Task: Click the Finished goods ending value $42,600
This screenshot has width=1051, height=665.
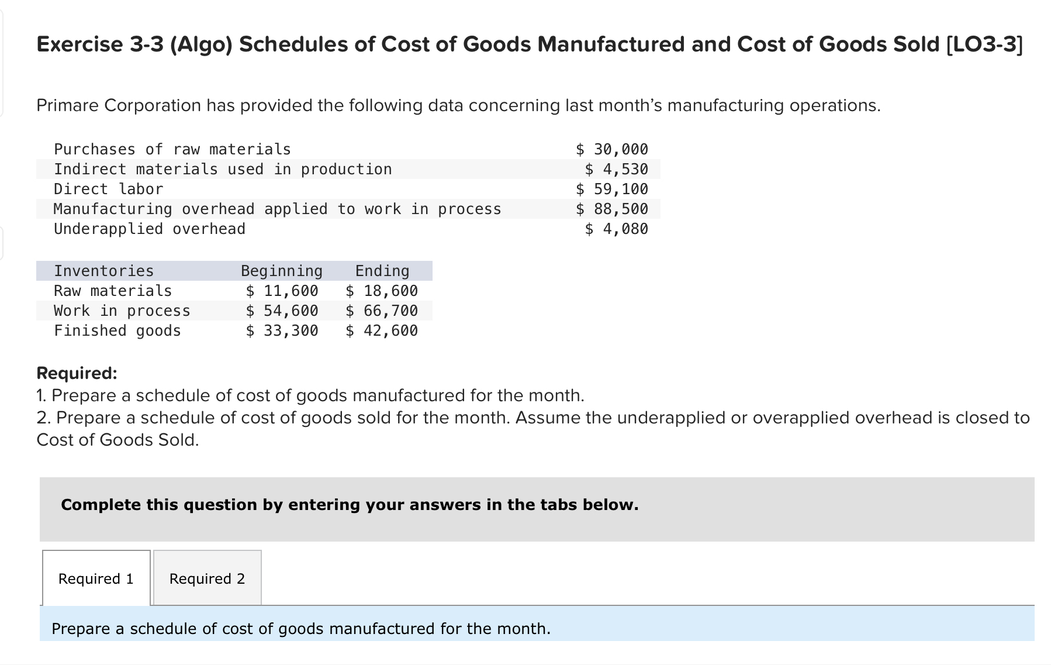Action: (x=381, y=330)
